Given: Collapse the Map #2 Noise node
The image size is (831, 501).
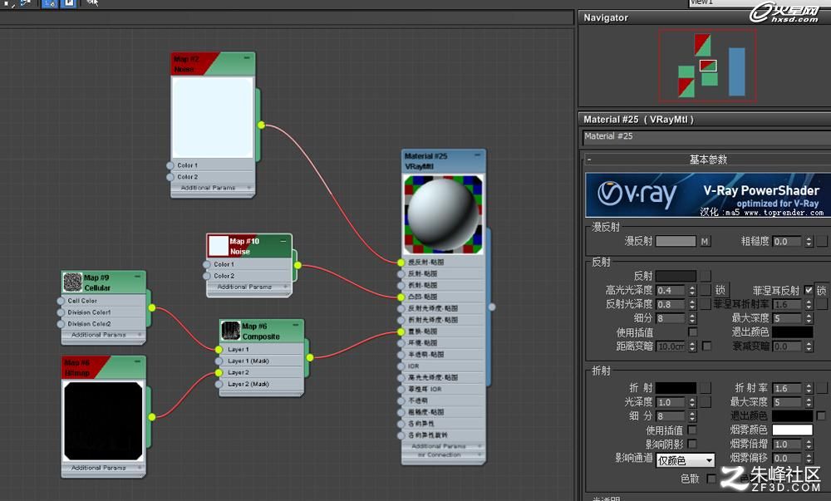Looking at the screenshot, I should tap(247, 57).
